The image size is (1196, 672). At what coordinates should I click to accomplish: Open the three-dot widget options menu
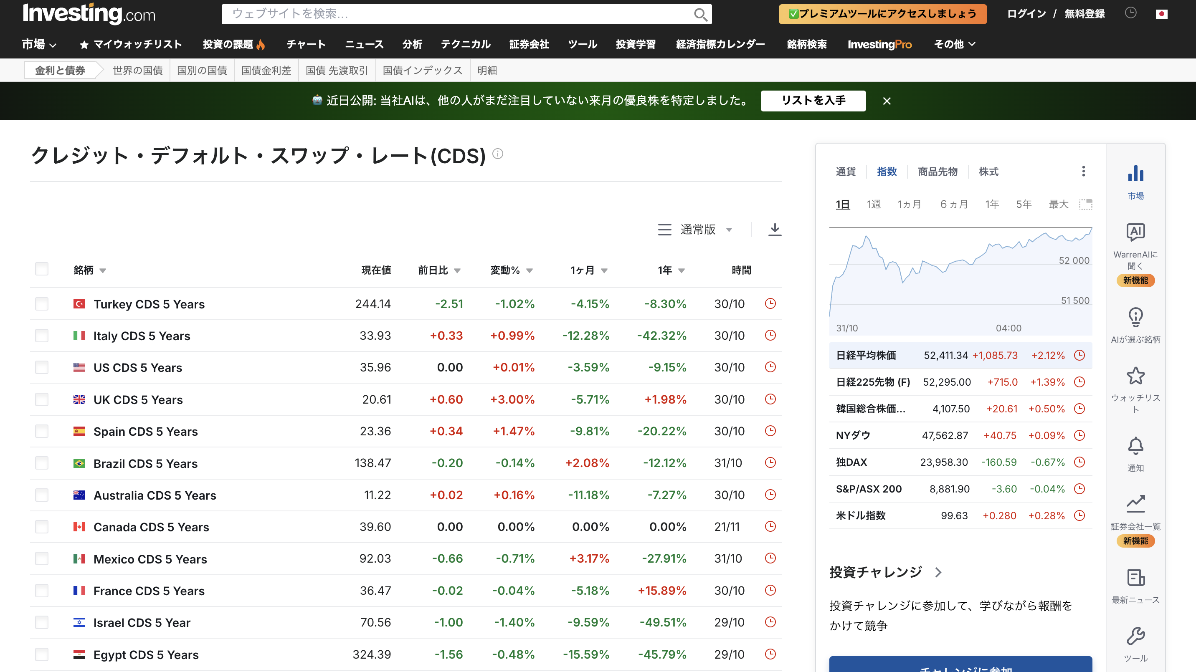coord(1083,171)
